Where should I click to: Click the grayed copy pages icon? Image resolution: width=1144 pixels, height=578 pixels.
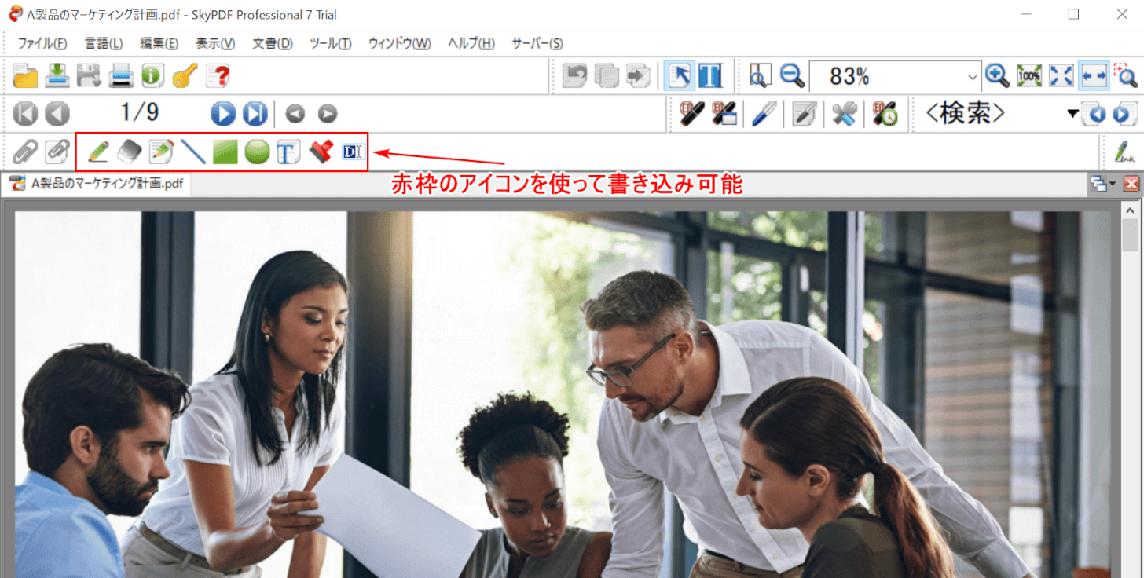[x=607, y=75]
